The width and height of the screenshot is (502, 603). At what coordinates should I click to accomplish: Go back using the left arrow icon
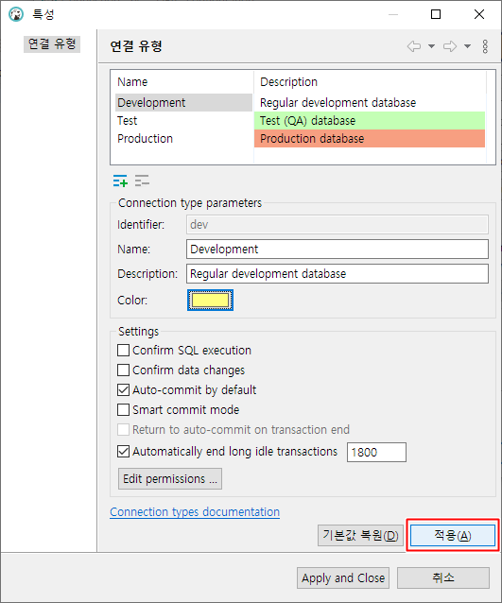click(414, 46)
